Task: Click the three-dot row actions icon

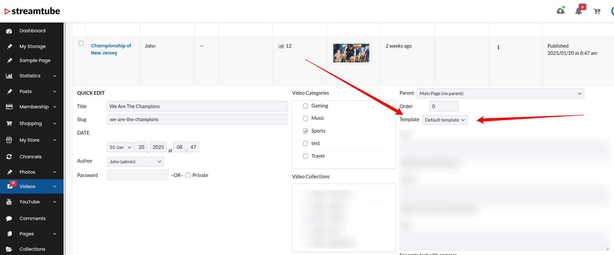Action: pos(498,47)
